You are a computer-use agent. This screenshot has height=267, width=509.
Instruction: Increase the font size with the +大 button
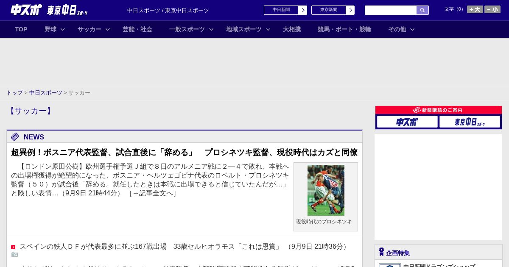pyautogui.click(x=475, y=9)
